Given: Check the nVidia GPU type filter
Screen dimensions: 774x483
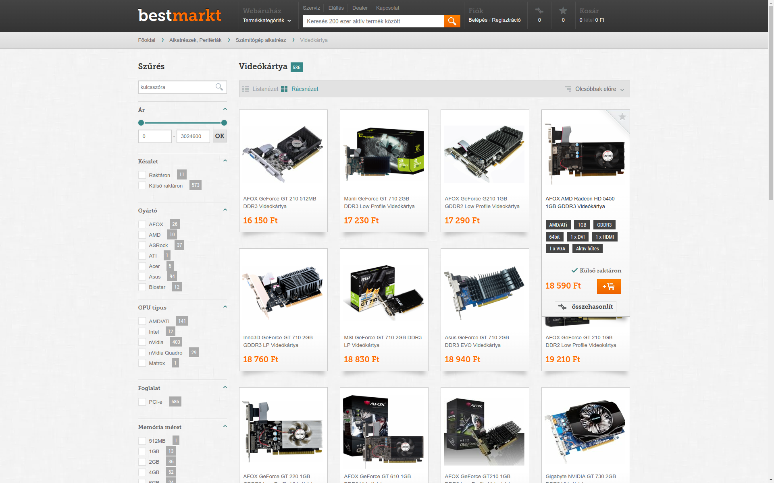Looking at the screenshot, I should coord(142,342).
